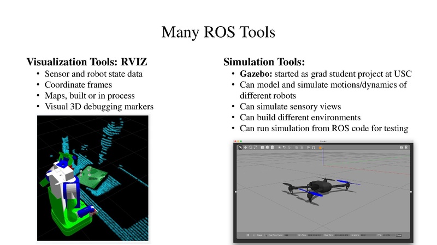Pause the Gazebo simulation
Screen dimensions: 437x245
(247, 235)
